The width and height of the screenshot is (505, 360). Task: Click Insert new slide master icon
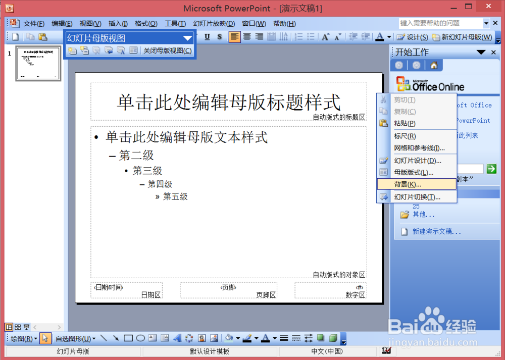[72, 50]
